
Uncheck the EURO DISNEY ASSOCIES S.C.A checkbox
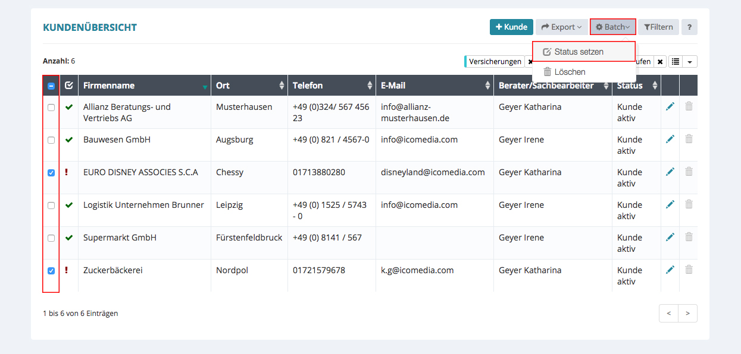pyautogui.click(x=51, y=173)
